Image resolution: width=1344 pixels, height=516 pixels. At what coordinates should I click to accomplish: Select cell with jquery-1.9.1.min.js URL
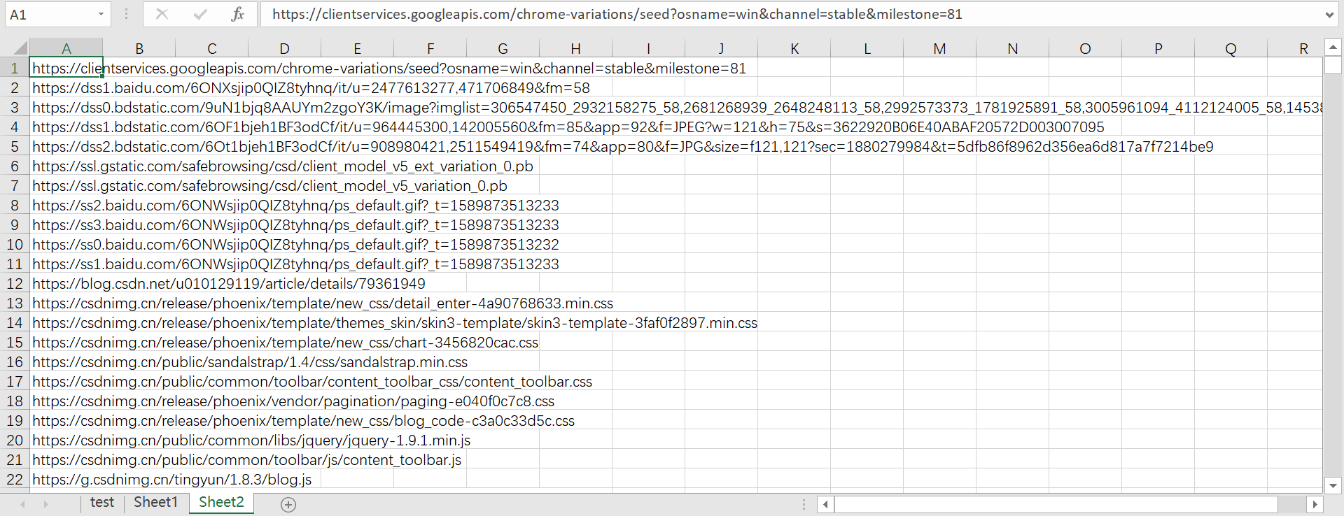(x=66, y=440)
